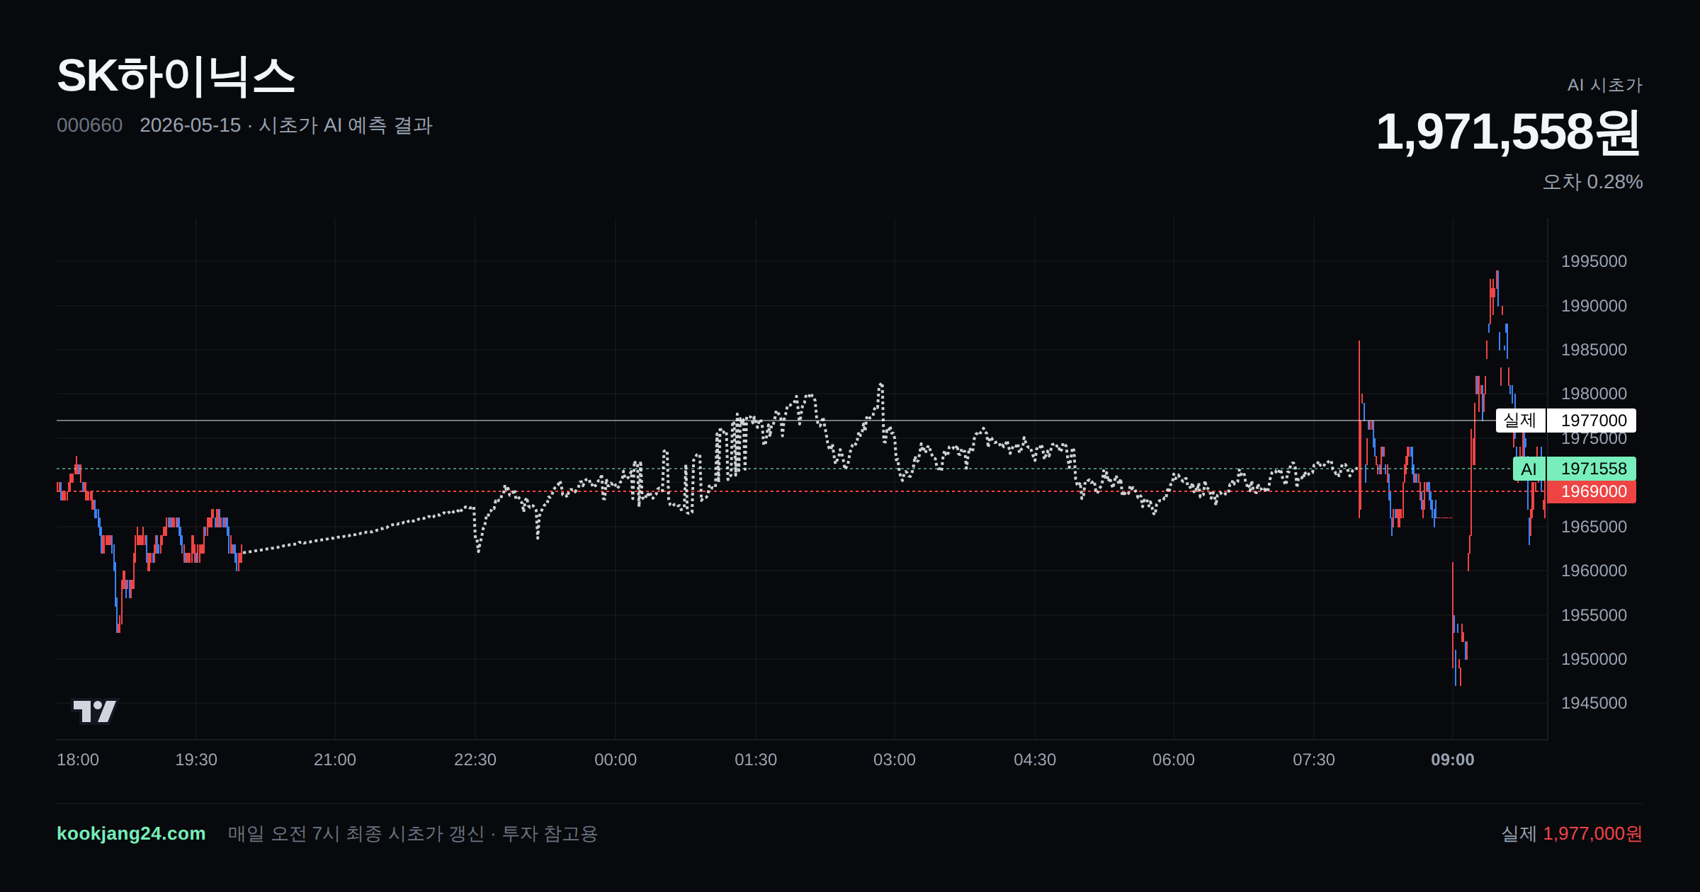This screenshot has width=1700, height=892.
Task: Click the 00:00 time axis label
Action: click(x=616, y=760)
